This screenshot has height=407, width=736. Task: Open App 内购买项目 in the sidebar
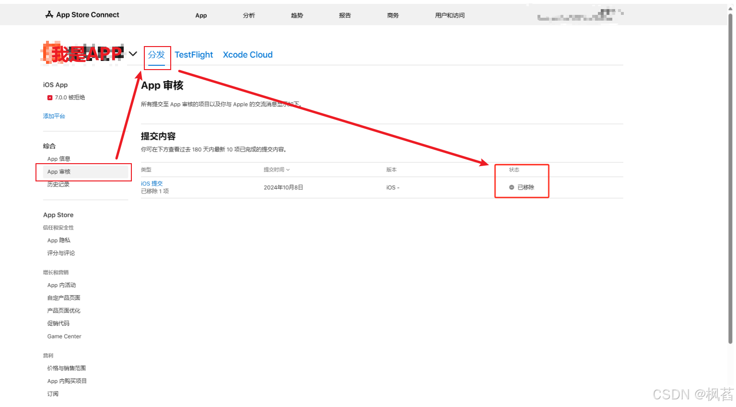pos(67,381)
